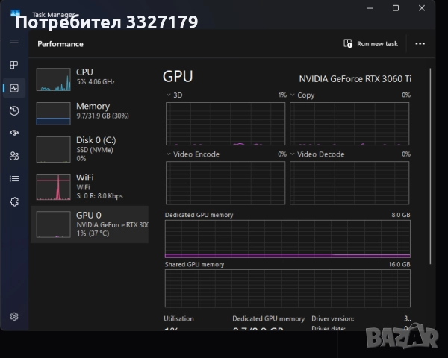Open Services page icon
This screenshot has height=358, width=448.
[x=14, y=202]
